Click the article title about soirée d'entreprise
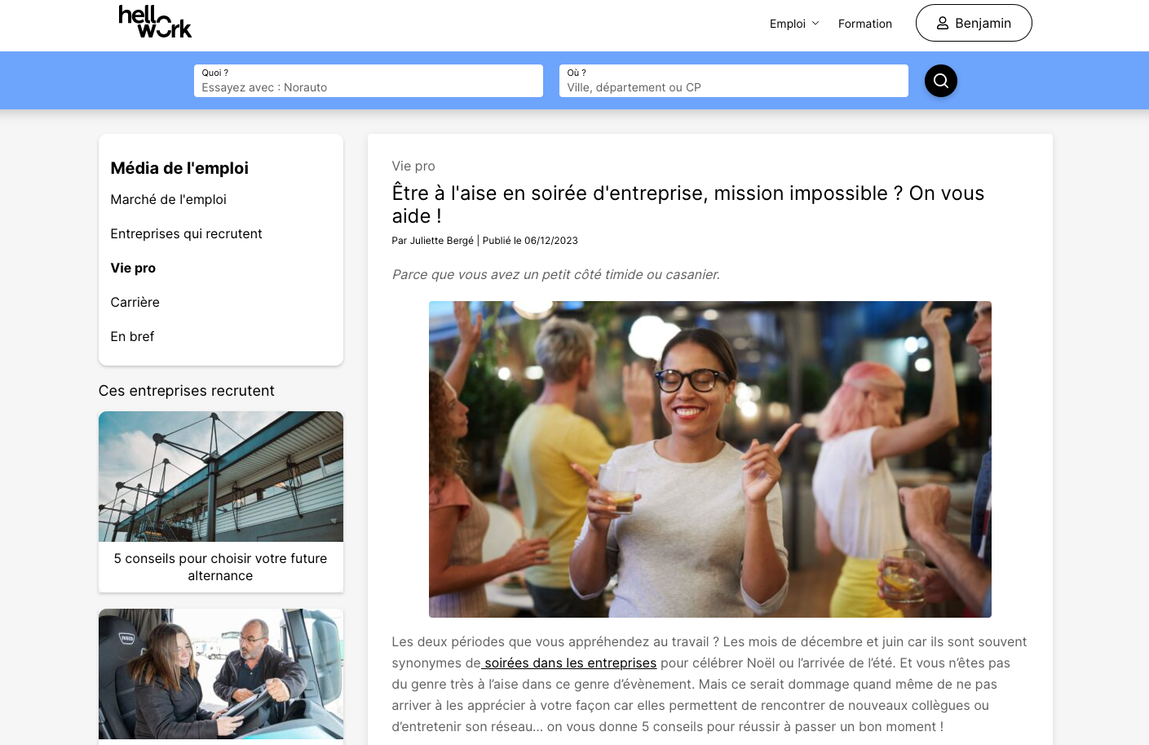This screenshot has height=745, width=1149. (x=687, y=205)
